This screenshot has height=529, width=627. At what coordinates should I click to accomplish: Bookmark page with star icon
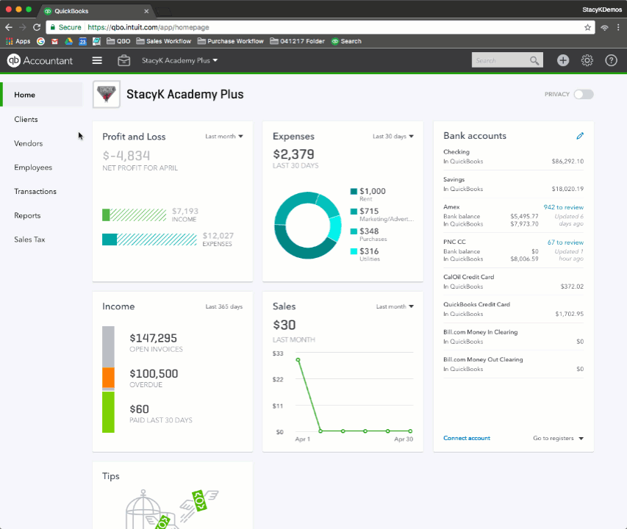[587, 27]
